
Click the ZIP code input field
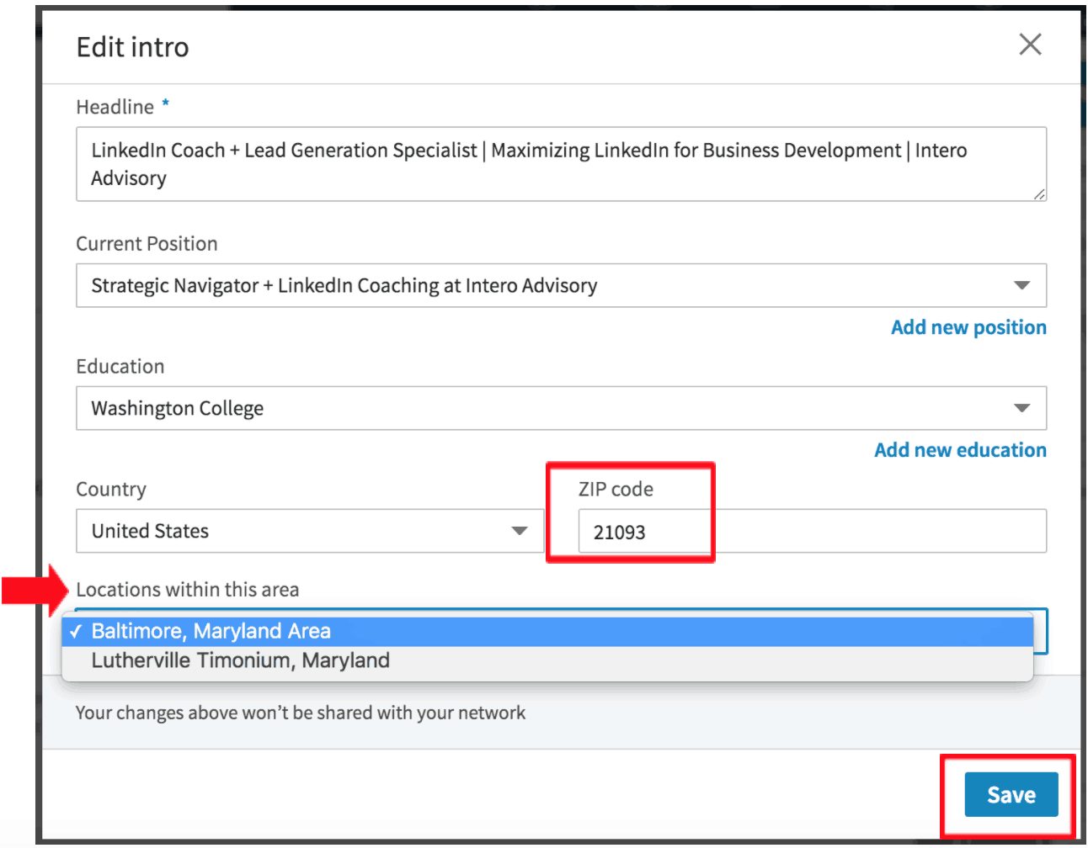[x=812, y=531]
